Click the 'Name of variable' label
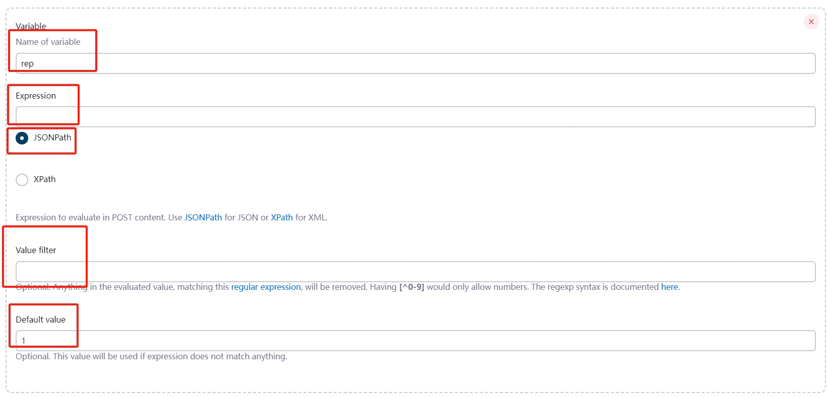827x398 pixels. click(x=48, y=42)
